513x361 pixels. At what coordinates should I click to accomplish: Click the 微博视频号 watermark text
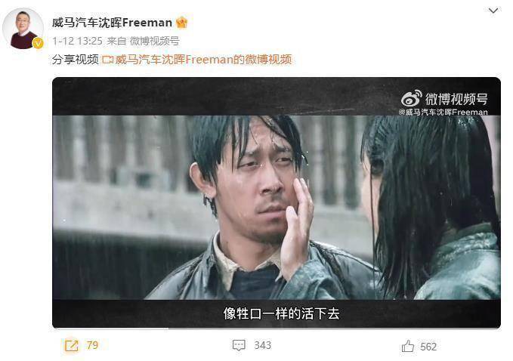click(x=456, y=98)
